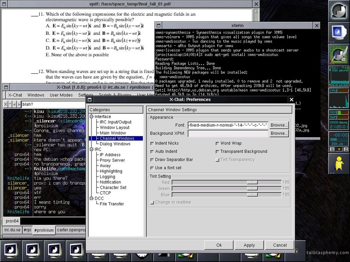Select Window Layout category
This screenshot has height=262, width=350.
pyautogui.click(x=115, y=128)
